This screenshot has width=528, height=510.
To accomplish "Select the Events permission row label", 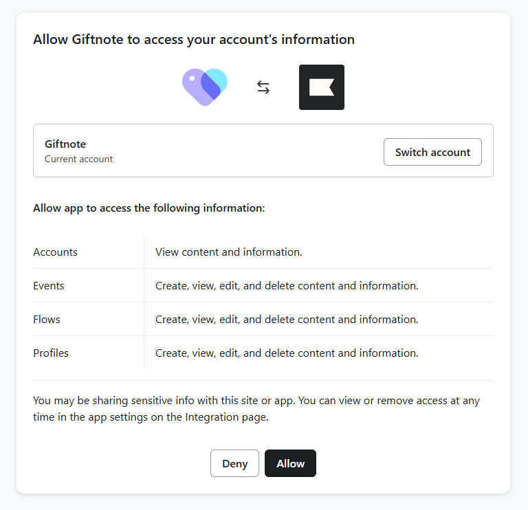I will point(49,285).
